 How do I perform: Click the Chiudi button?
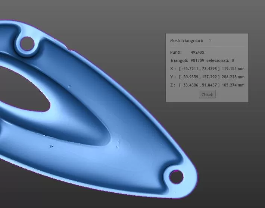coord(207,95)
